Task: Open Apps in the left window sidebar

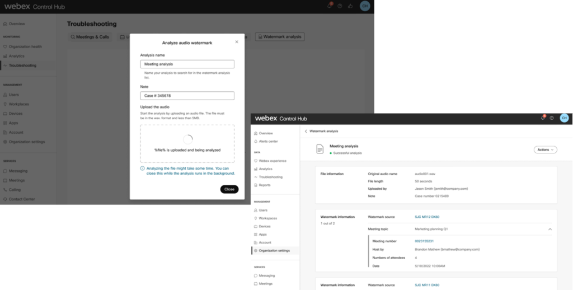Action: pos(11,123)
